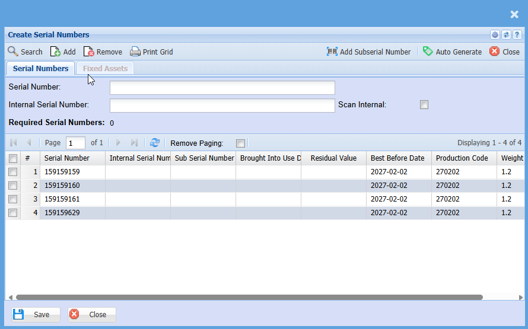Image resolution: width=528 pixels, height=329 pixels.
Task: Click the Add serial number icon
Action: point(55,52)
